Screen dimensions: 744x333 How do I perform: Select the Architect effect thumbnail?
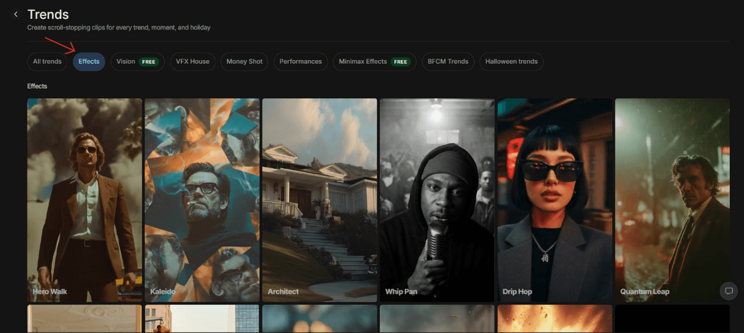[319, 200]
